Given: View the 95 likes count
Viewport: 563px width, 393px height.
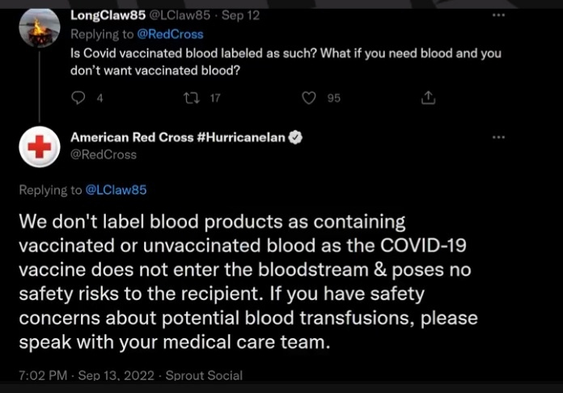Looking at the screenshot, I should pyautogui.click(x=333, y=98).
